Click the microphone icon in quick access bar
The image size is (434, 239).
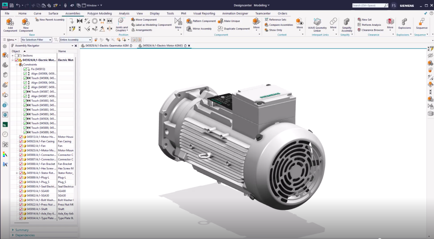65,5
